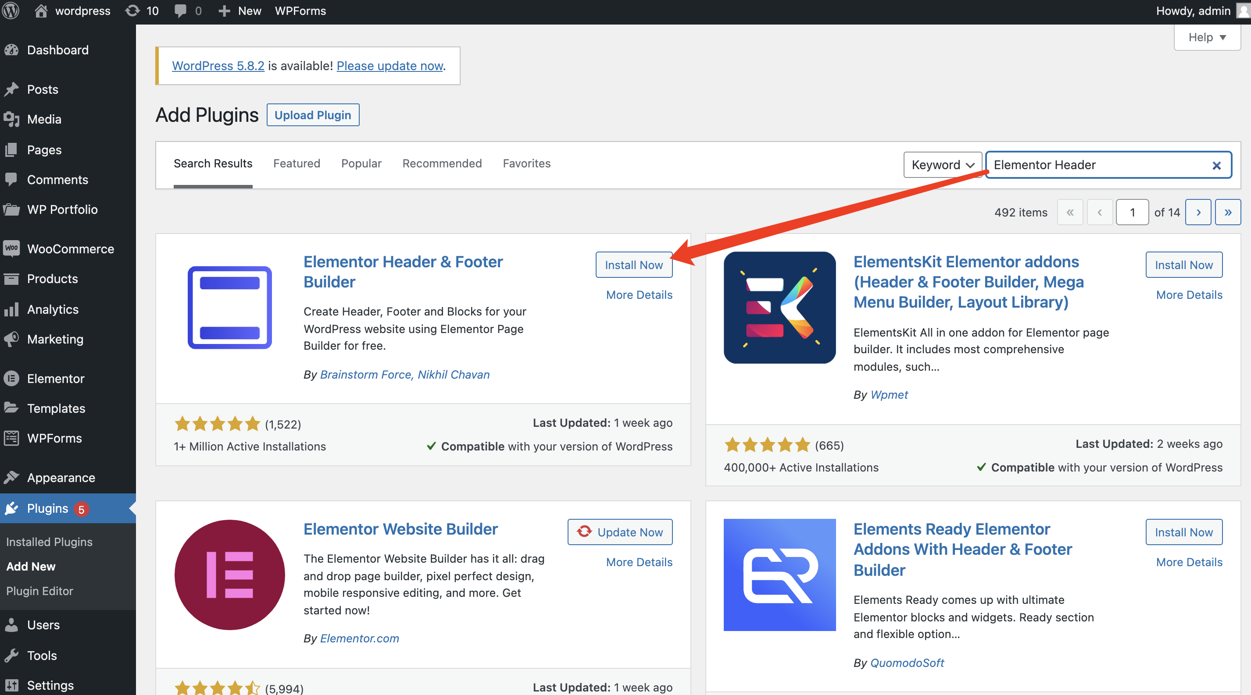The width and height of the screenshot is (1251, 695).
Task: Go to next results page
Action: (1198, 213)
